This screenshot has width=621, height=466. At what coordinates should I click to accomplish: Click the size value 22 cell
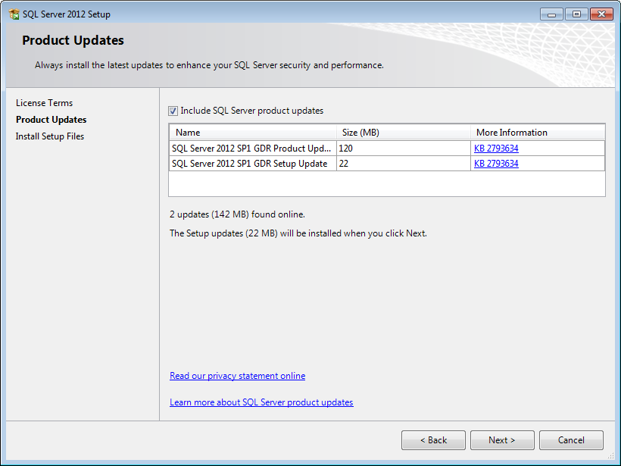click(x=404, y=163)
